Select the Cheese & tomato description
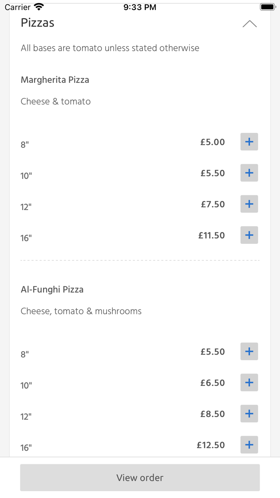Screen dimensions: 280x498 tap(56, 101)
